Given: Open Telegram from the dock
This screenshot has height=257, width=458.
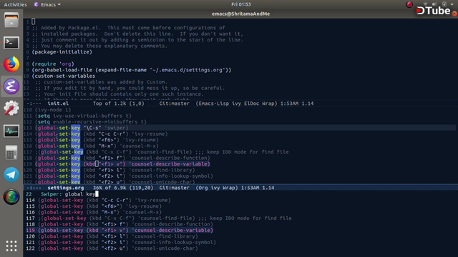Looking at the screenshot, I should (11, 174).
